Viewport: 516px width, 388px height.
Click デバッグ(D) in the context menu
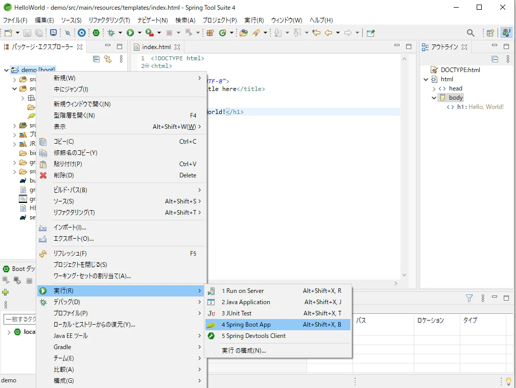click(x=121, y=302)
